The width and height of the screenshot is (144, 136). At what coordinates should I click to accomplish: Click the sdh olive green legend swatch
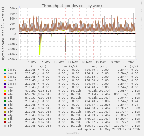5,119
